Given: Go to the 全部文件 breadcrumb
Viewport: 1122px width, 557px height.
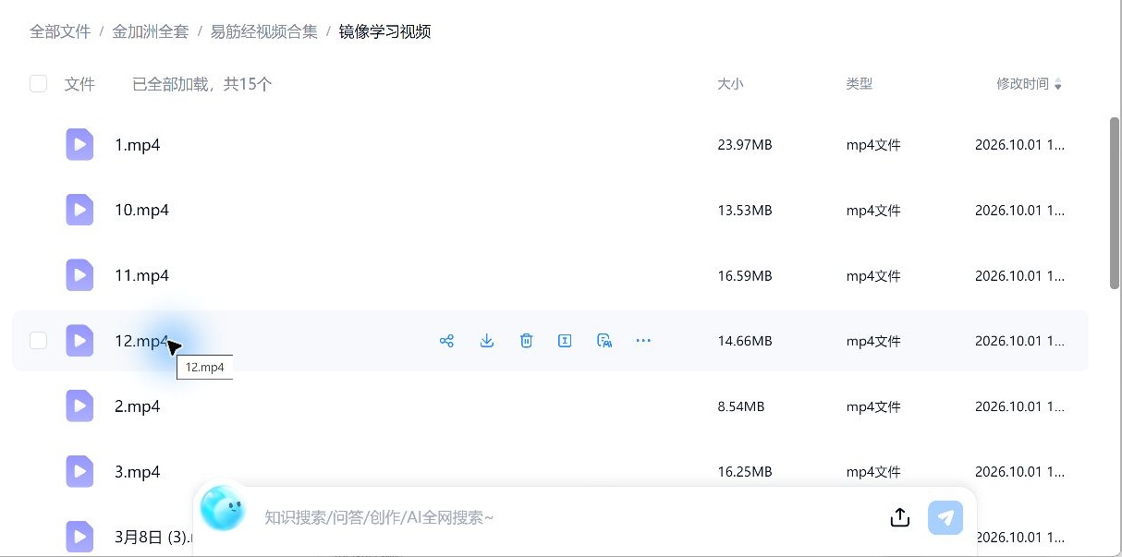Looking at the screenshot, I should tap(60, 31).
